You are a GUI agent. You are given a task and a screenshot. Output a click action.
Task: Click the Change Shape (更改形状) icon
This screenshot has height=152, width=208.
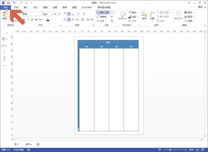coord(178,15)
